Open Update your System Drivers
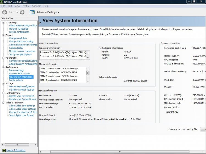The image size is (206, 154). click(23, 99)
